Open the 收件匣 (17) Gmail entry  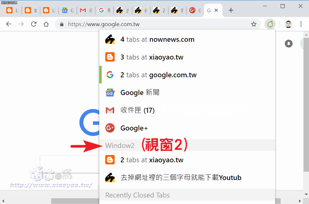point(187,110)
